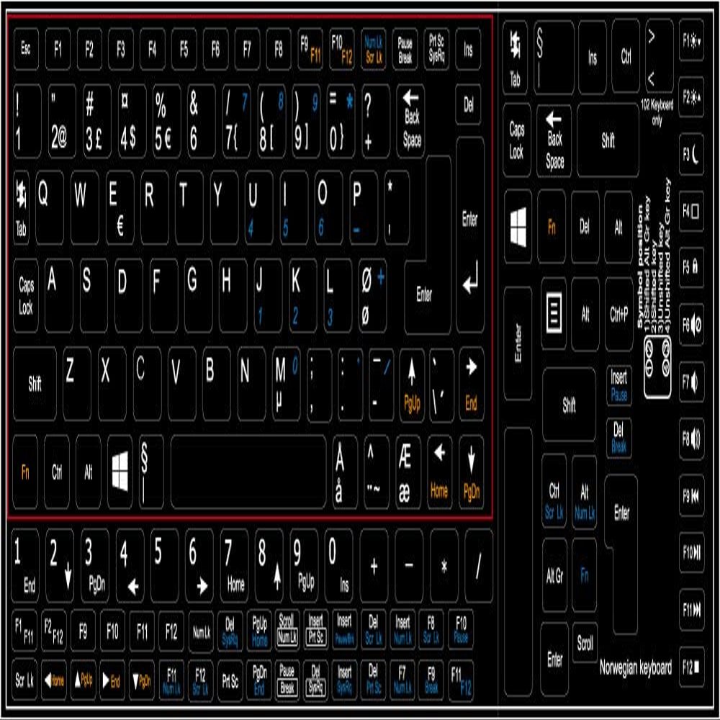
Task: Click the Del Break key
Action: point(618,438)
